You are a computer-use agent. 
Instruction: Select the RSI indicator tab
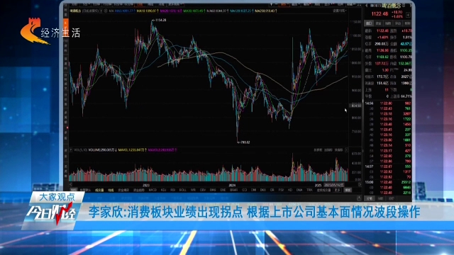(173, 190)
